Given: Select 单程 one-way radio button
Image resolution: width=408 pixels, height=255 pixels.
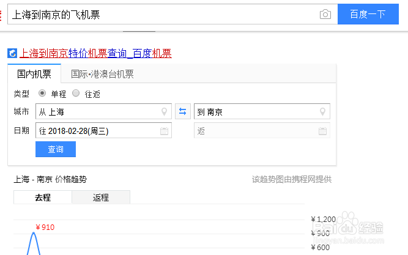Looking at the screenshot, I should point(42,93).
